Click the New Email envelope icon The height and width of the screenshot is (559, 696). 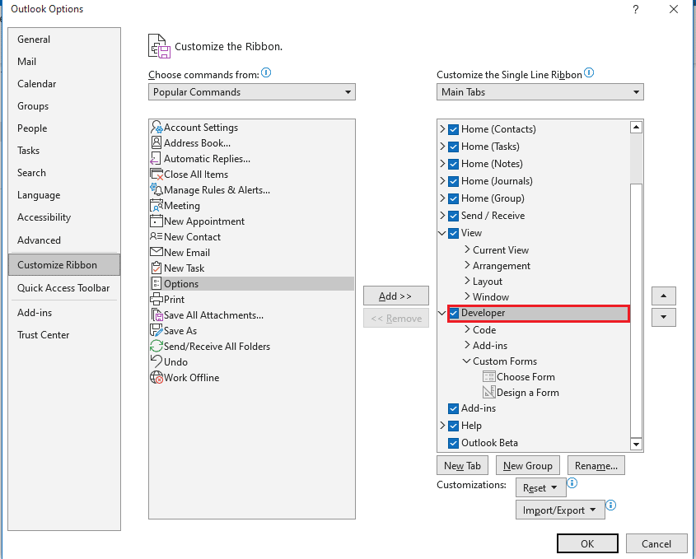(x=156, y=253)
